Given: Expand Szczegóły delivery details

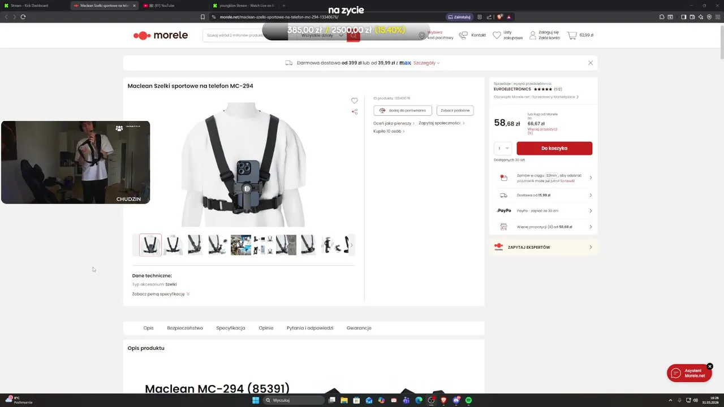Looking at the screenshot, I should (x=426, y=63).
